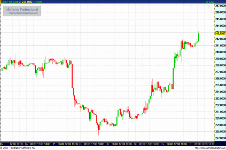Click the © 2011 TeleTrader Software AG text
Image resolution: width=226 pixels, height=150 pixels.
[17, 148]
